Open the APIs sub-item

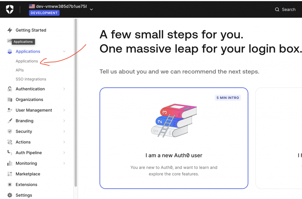click(20, 70)
